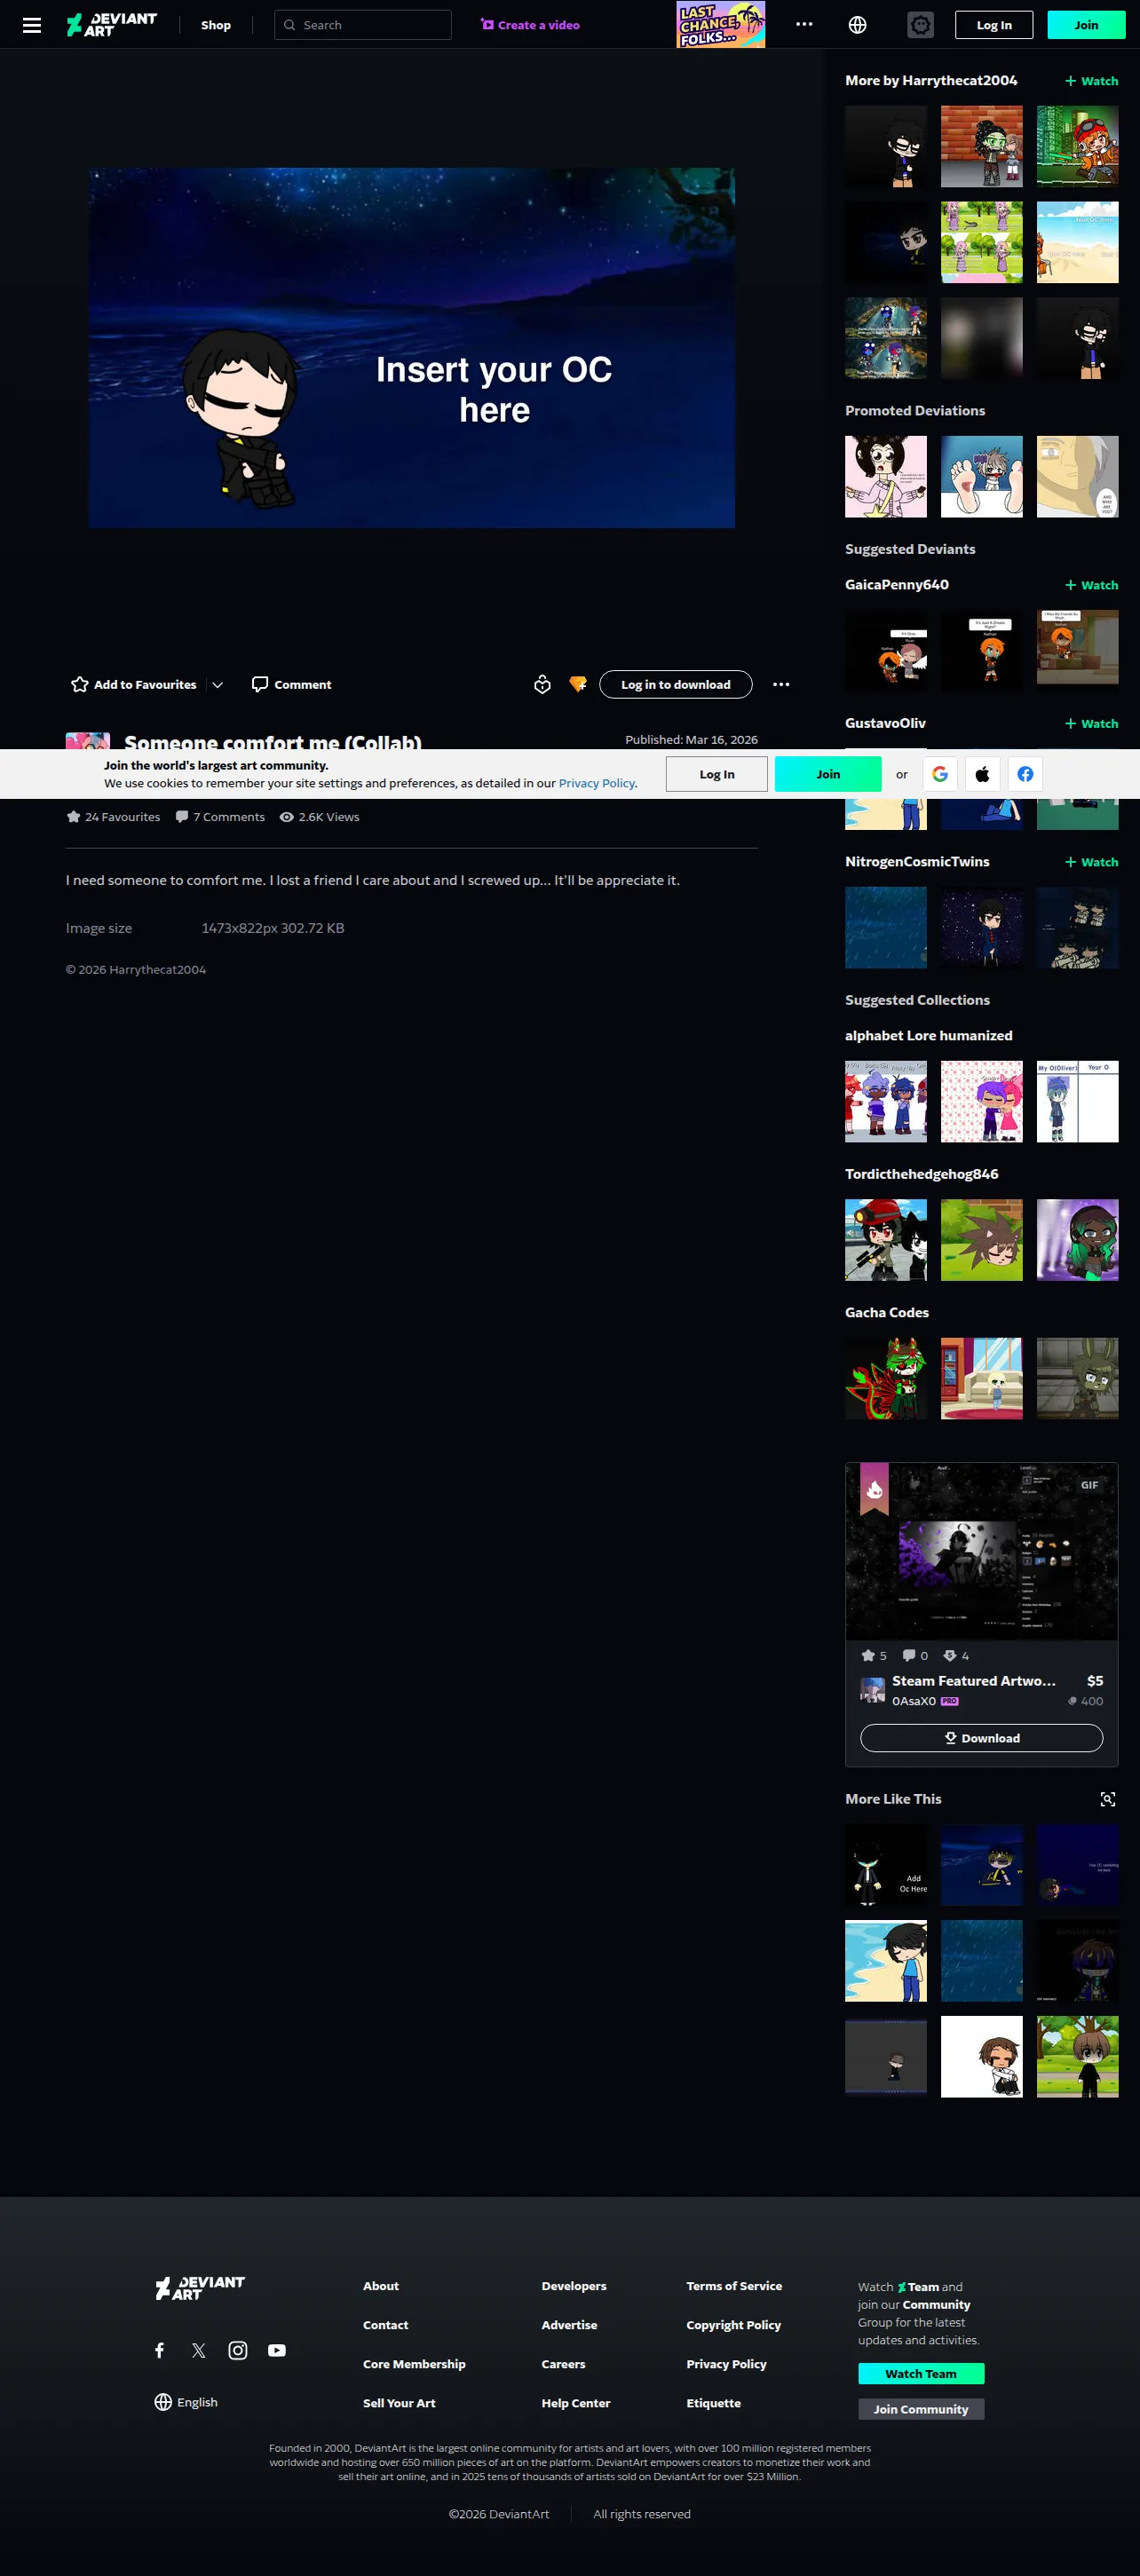Open the Privacy Policy link in cookie banner

tap(597, 783)
